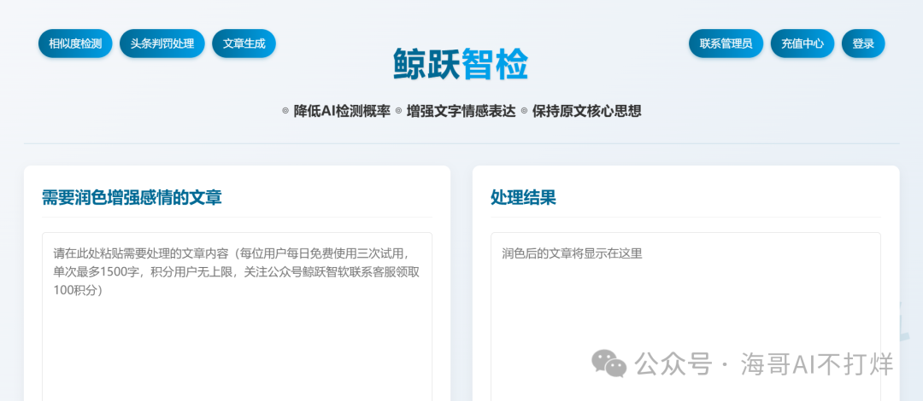
Task: Click the 增强文字情感表达 tagline text
Action: click(461, 111)
